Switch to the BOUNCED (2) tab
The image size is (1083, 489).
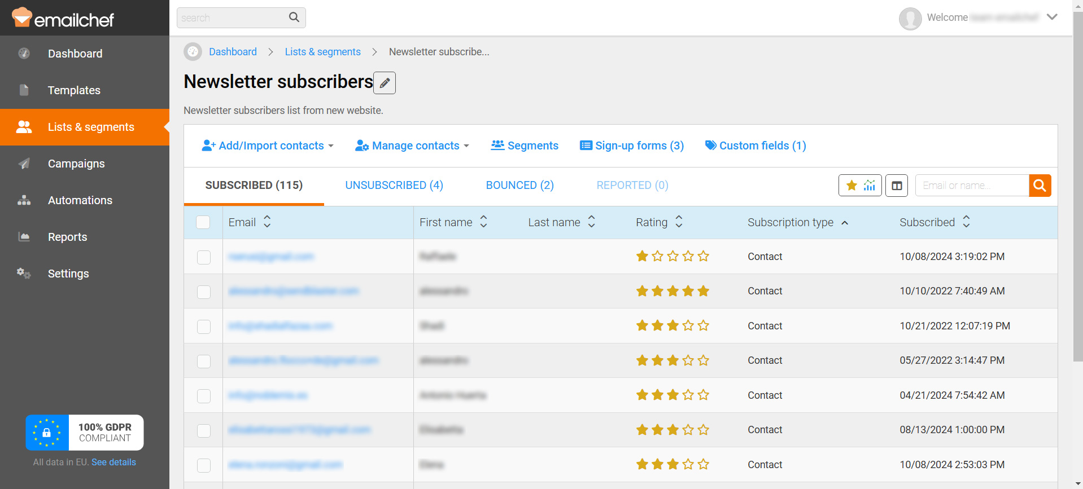[x=520, y=185]
